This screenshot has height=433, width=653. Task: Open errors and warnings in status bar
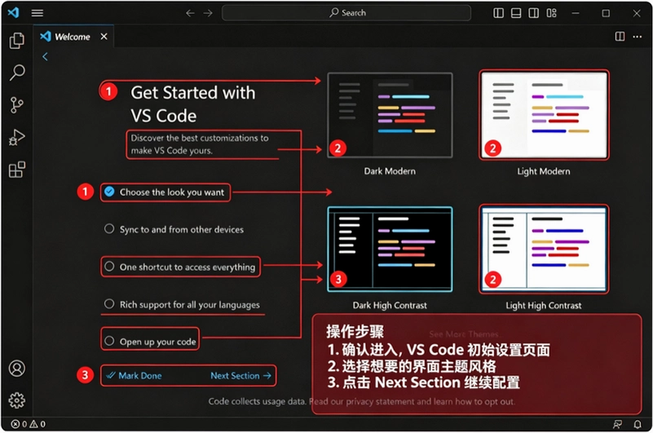(29, 424)
